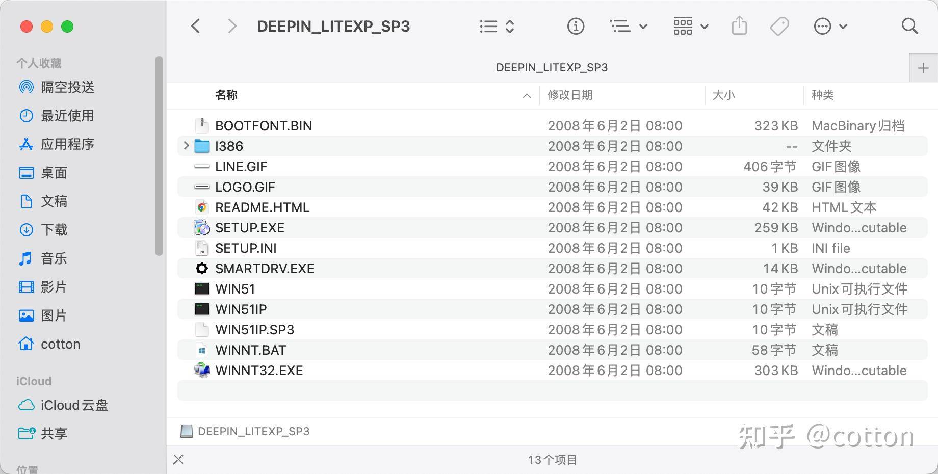Open 应用程序 in sidebar

[x=57, y=144]
